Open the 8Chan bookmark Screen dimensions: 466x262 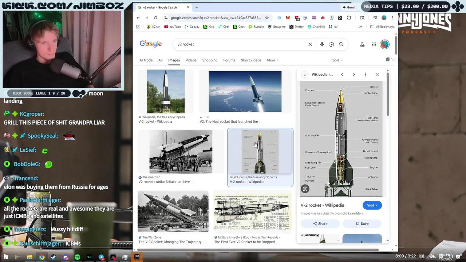[154, 27]
